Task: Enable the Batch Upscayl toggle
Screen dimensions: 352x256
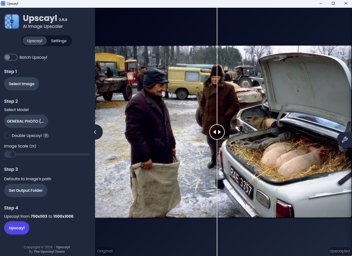Action: pyautogui.click(x=11, y=57)
